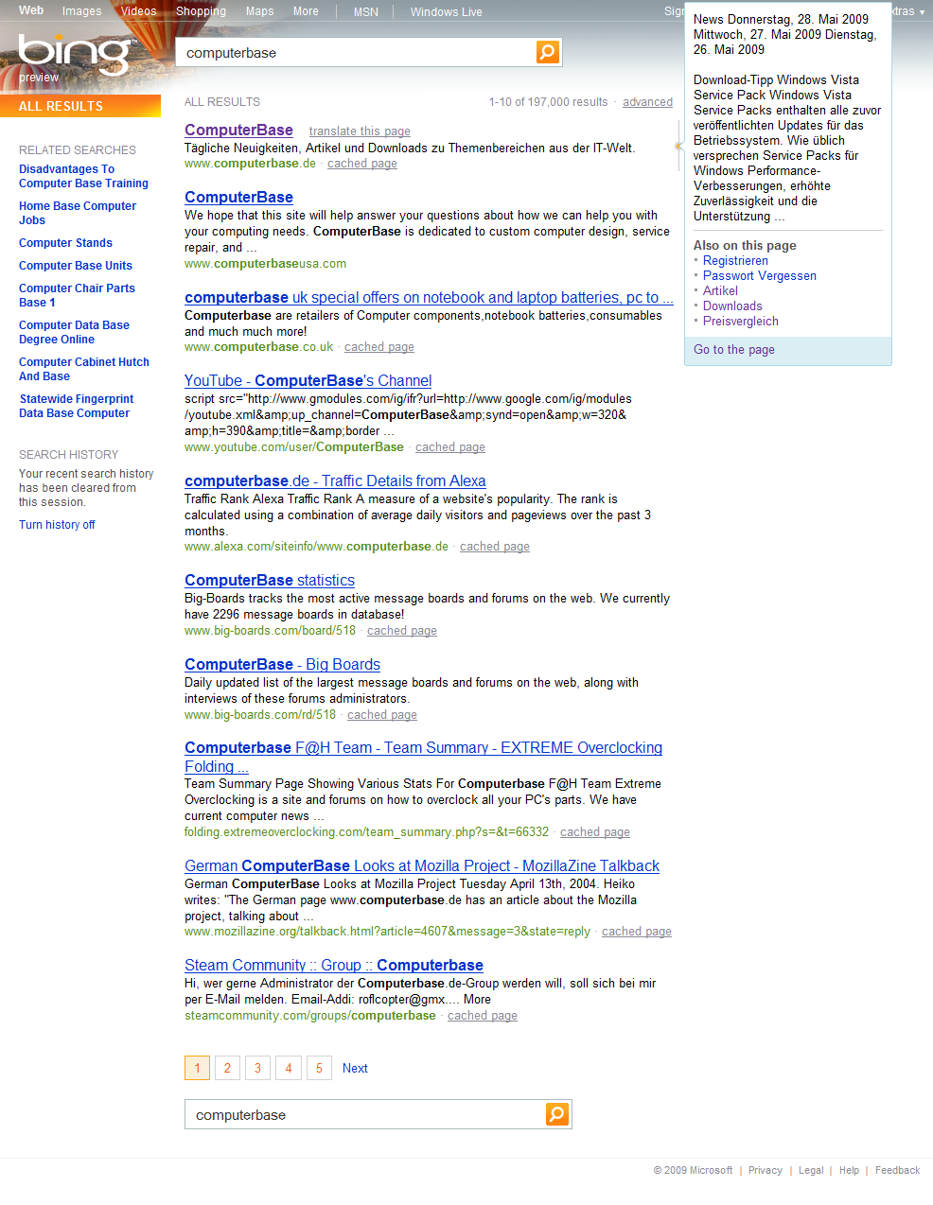Search Computer Cabinet Hutch And Base

click(x=84, y=369)
